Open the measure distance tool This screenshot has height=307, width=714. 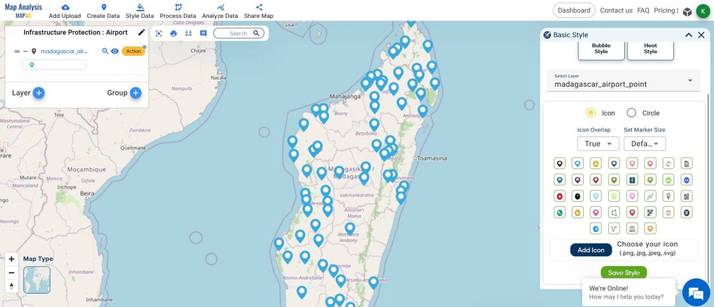(188, 33)
